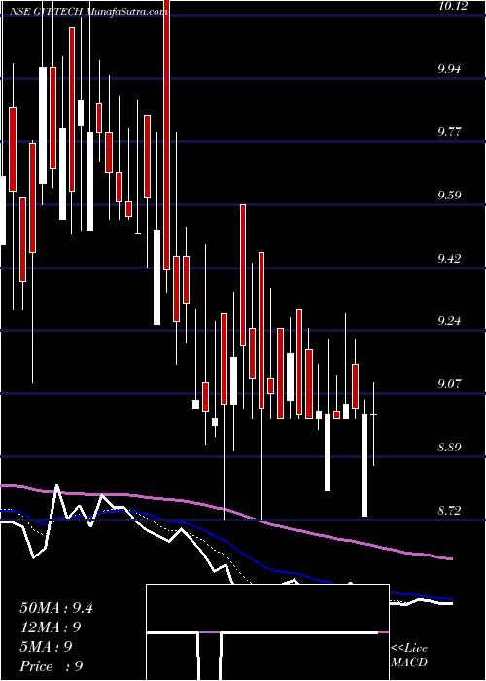Click the 9.77 price axis label
The image size is (486, 681).
[x=450, y=132]
